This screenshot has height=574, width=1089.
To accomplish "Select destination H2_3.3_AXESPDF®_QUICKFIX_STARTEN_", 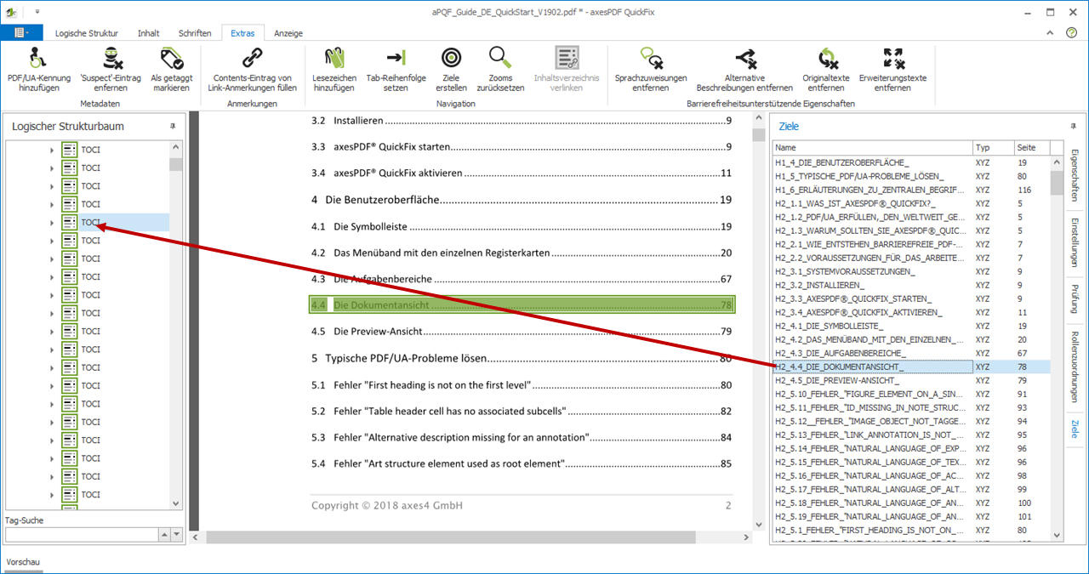I will [873, 298].
